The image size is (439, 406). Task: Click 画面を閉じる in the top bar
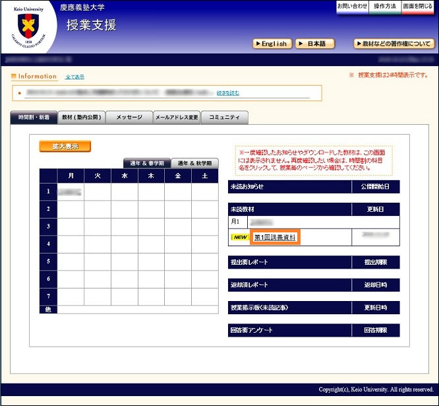click(x=418, y=6)
